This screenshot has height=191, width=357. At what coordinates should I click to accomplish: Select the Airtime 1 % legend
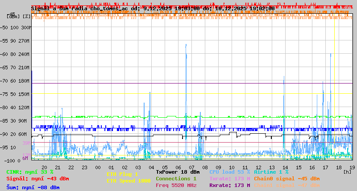pyautogui.click(x=271, y=172)
